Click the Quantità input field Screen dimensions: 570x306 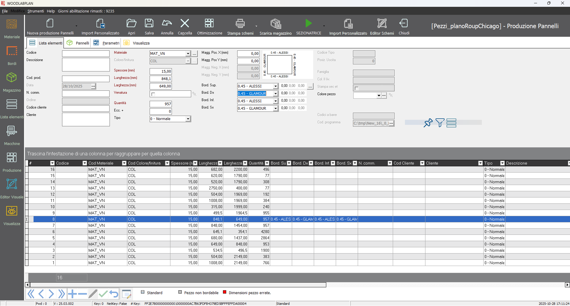[x=161, y=104]
